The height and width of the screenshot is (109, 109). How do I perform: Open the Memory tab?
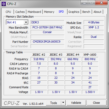click(49, 12)
